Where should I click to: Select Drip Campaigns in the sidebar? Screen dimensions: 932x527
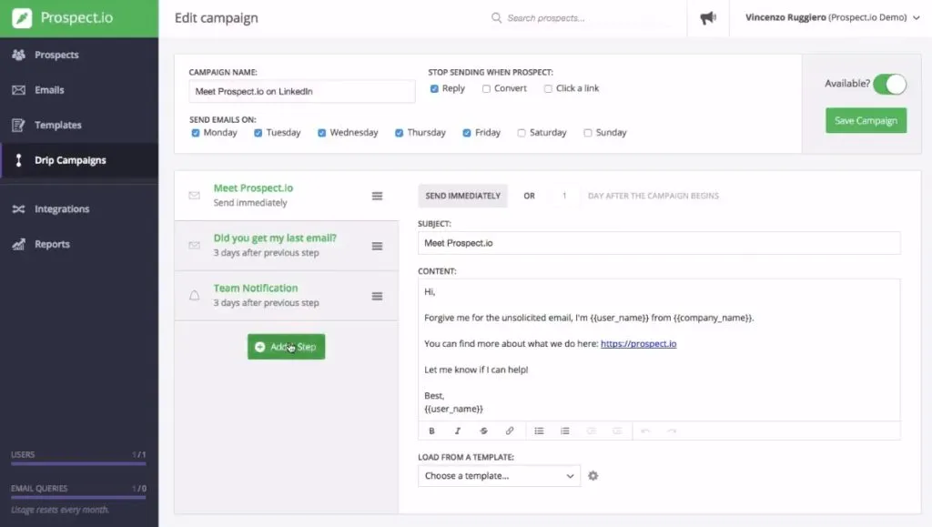79,160
